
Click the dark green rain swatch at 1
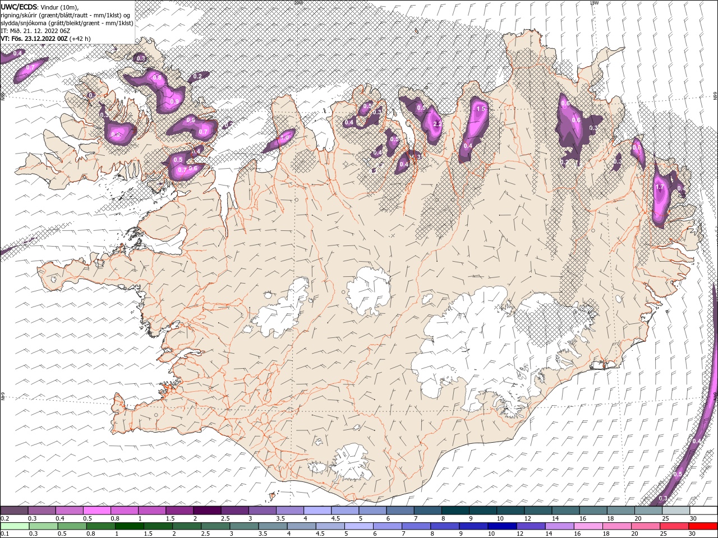[x=130, y=526]
